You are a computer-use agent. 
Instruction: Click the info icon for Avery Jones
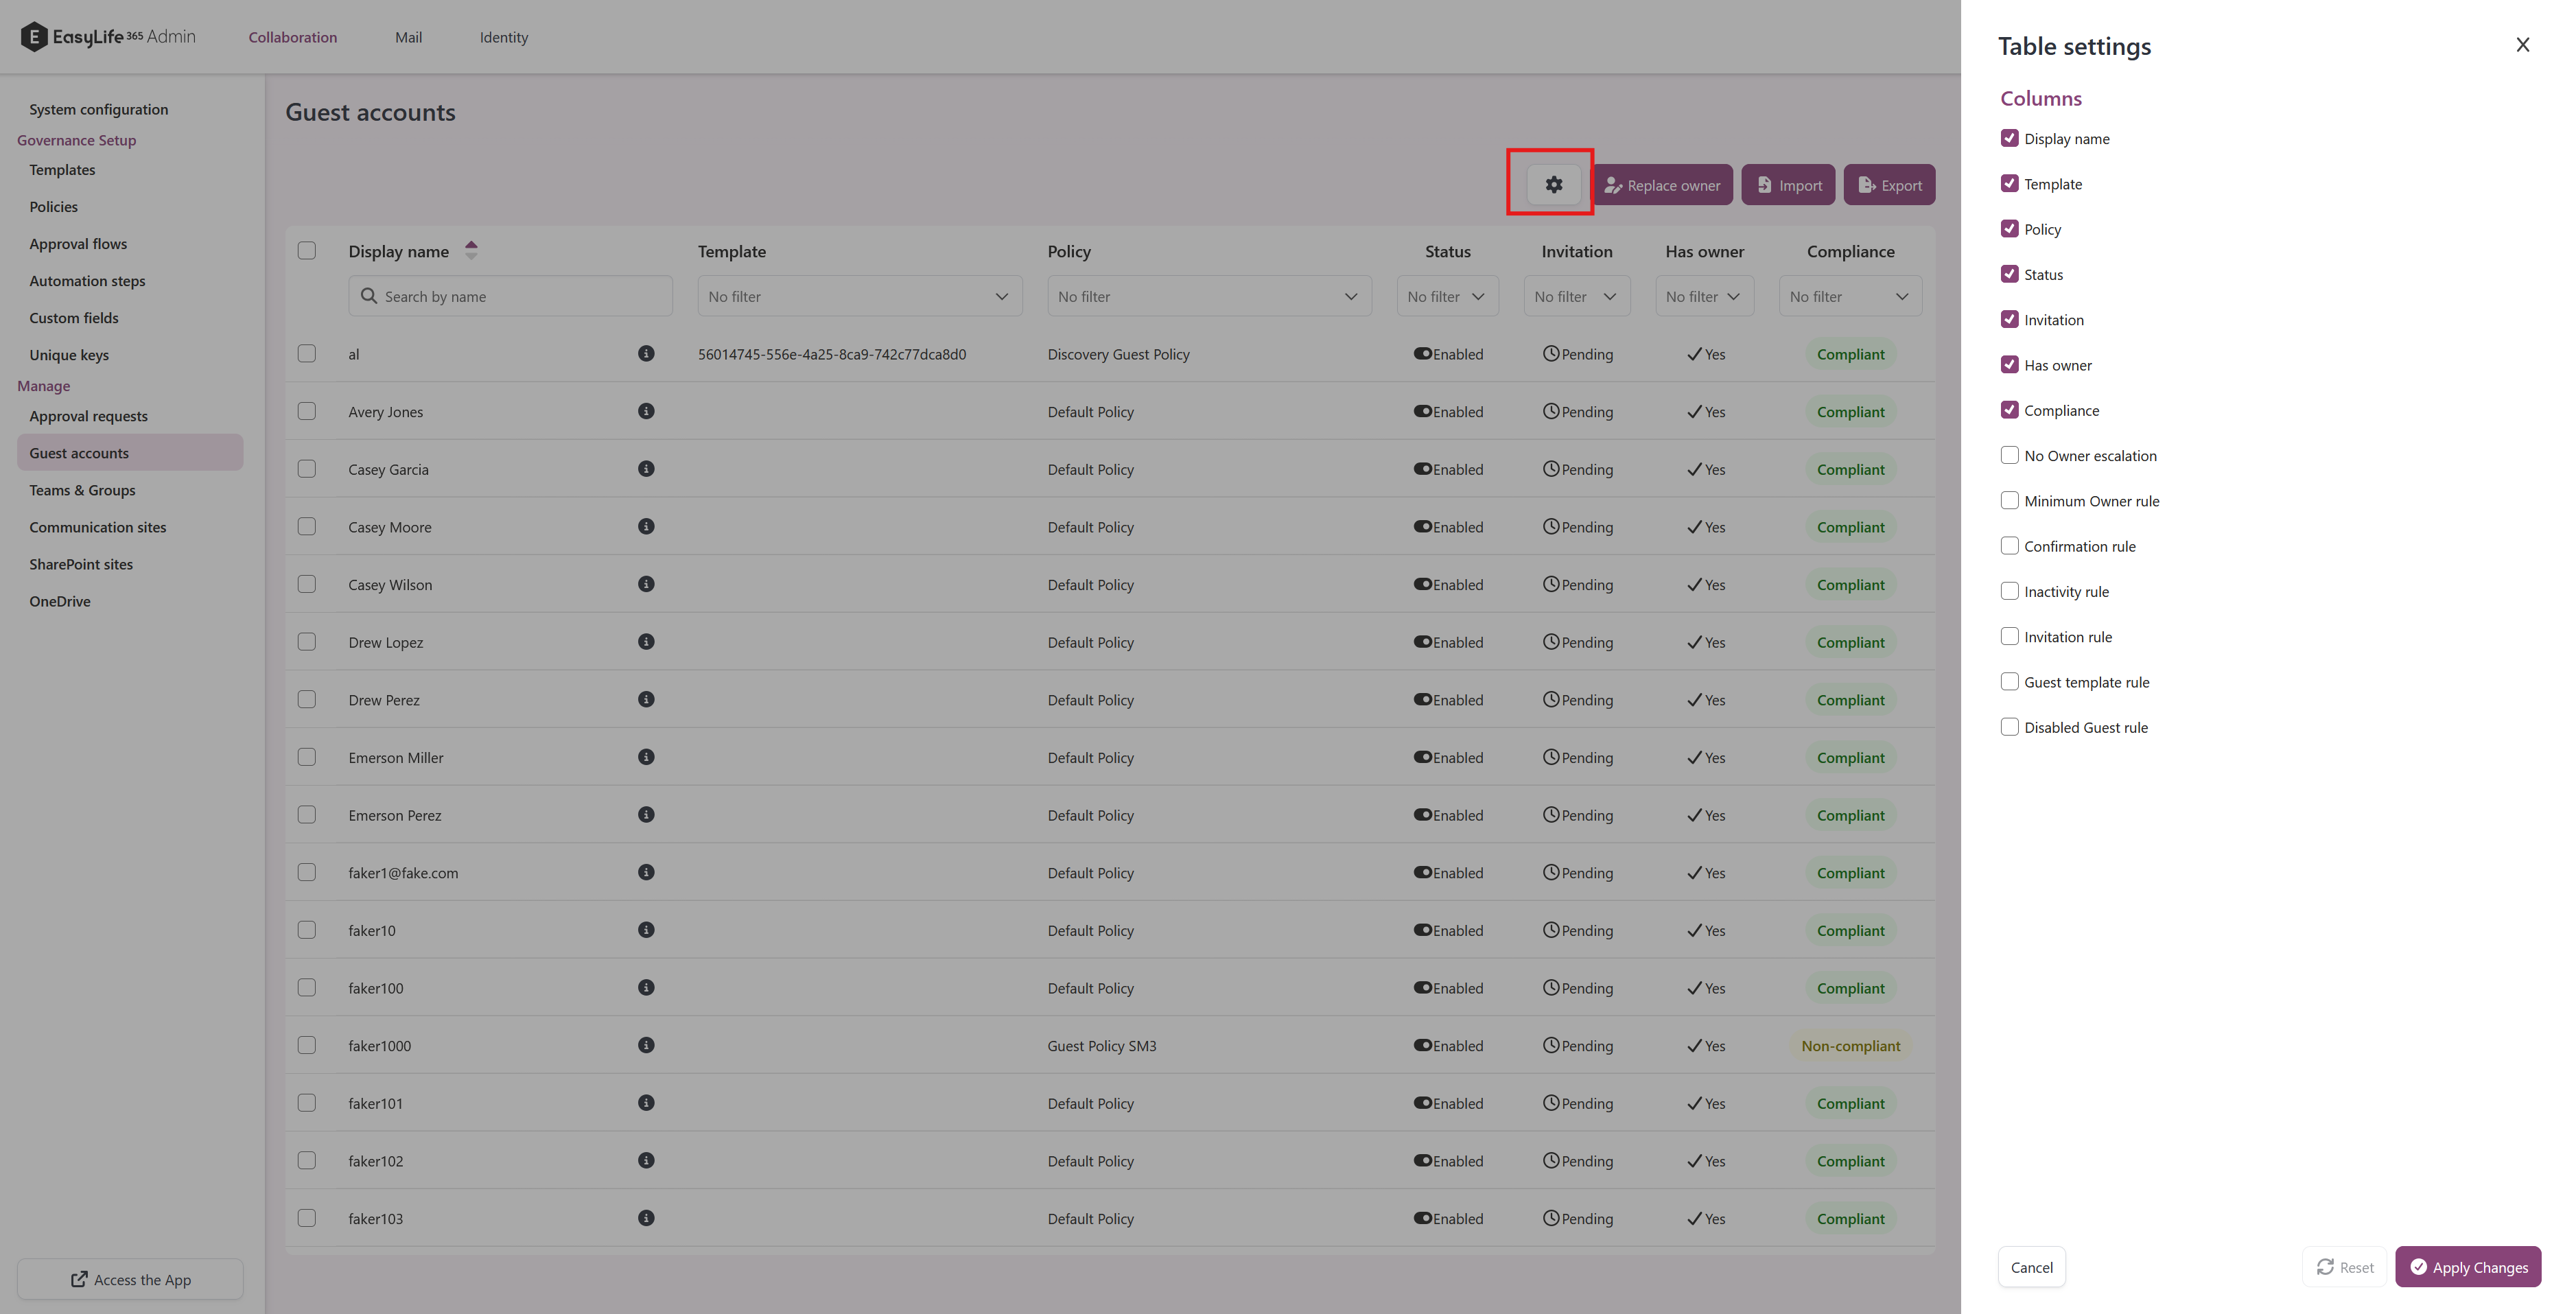tap(646, 411)
